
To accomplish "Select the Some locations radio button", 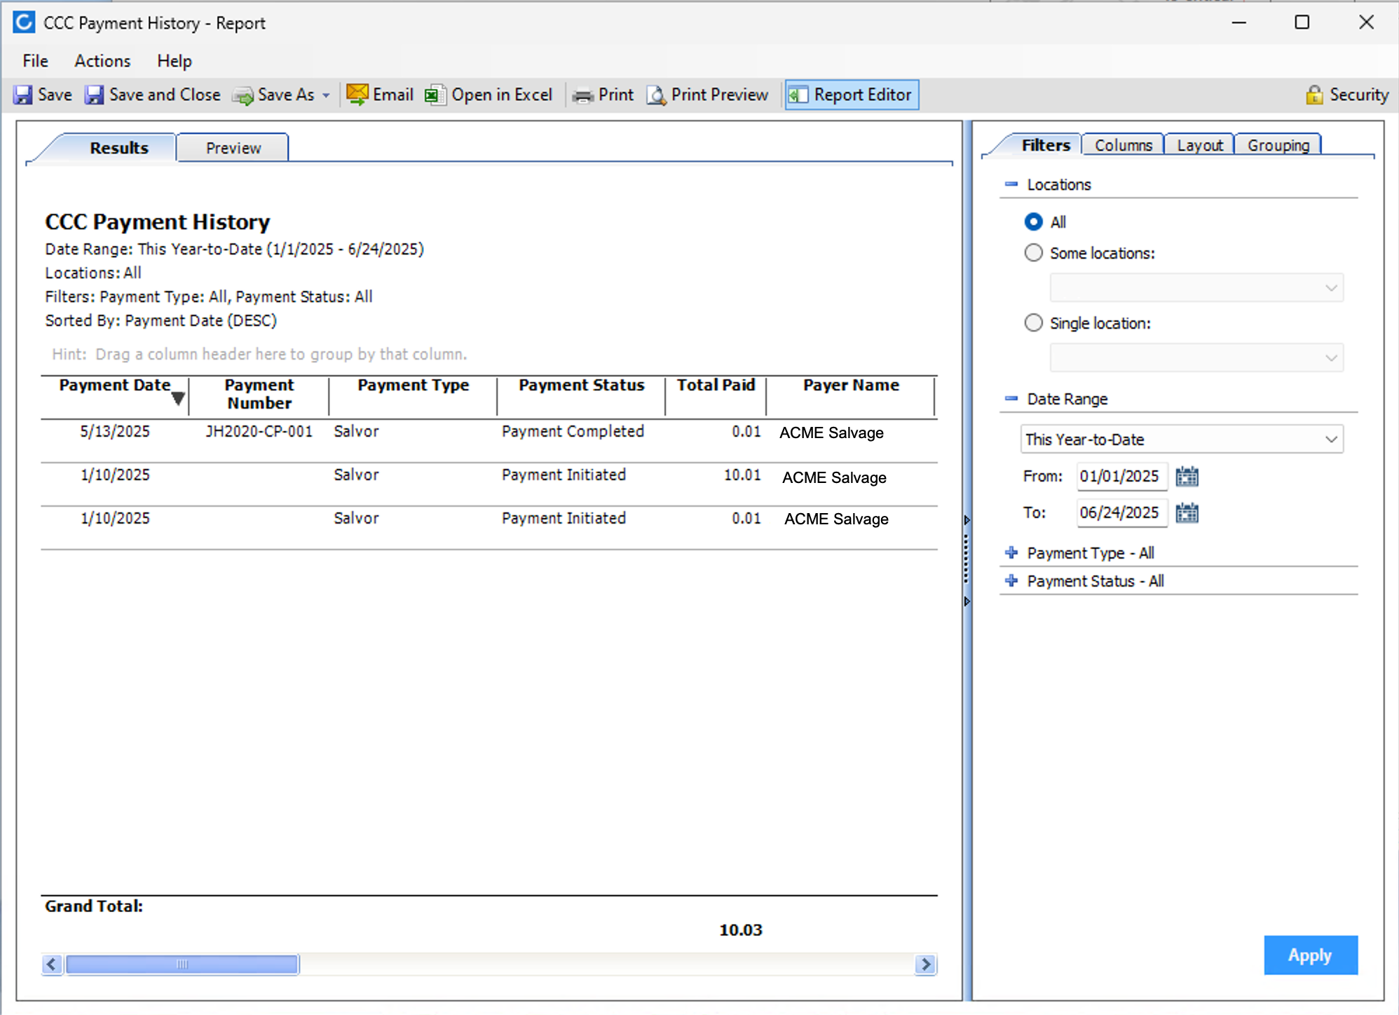I will click(1033, 253).
